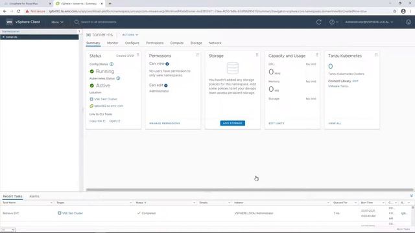
Task: Open the VSE Test Cluster location link
Action: click(105, 99)
